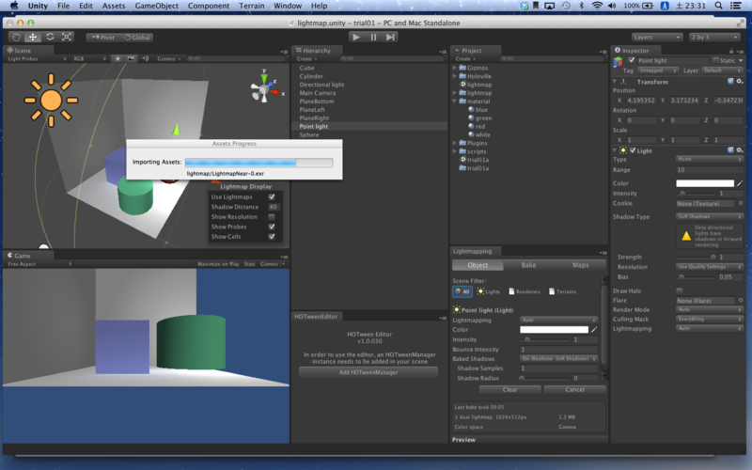Image resolution: width=752 pixels, height=470 pixels.
Task: Toggle Pivot handle position button
Action: [x=102, y=38]
